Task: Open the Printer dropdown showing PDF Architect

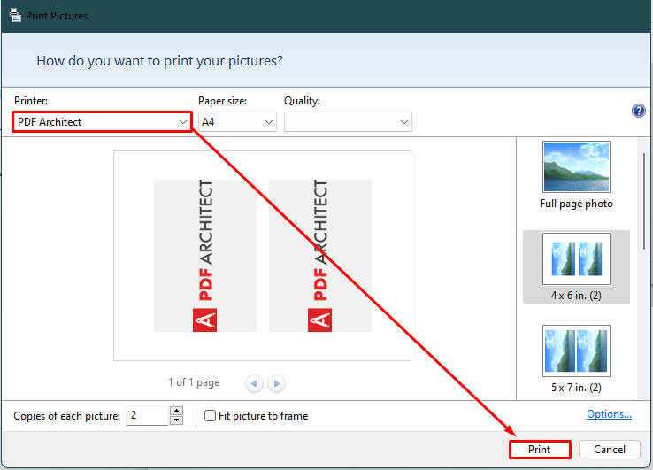Action: coord(102,121)
